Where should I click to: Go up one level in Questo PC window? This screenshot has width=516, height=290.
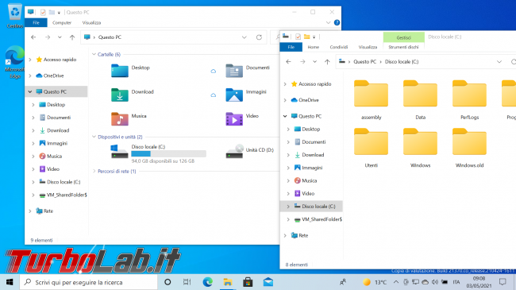[72, 37]
